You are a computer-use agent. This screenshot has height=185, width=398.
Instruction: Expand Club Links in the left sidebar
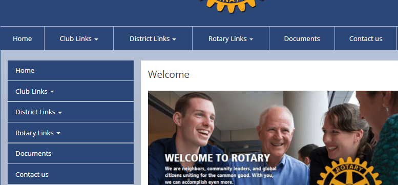(71, 91)
